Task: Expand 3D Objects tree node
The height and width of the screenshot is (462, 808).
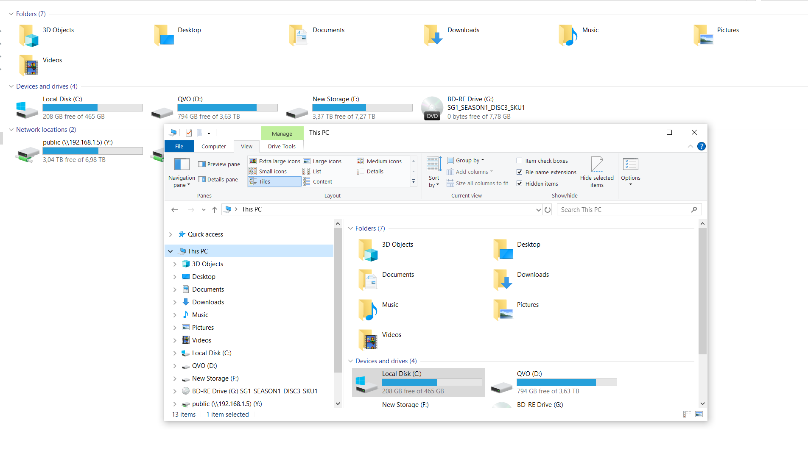Action: tap(175, 264)
